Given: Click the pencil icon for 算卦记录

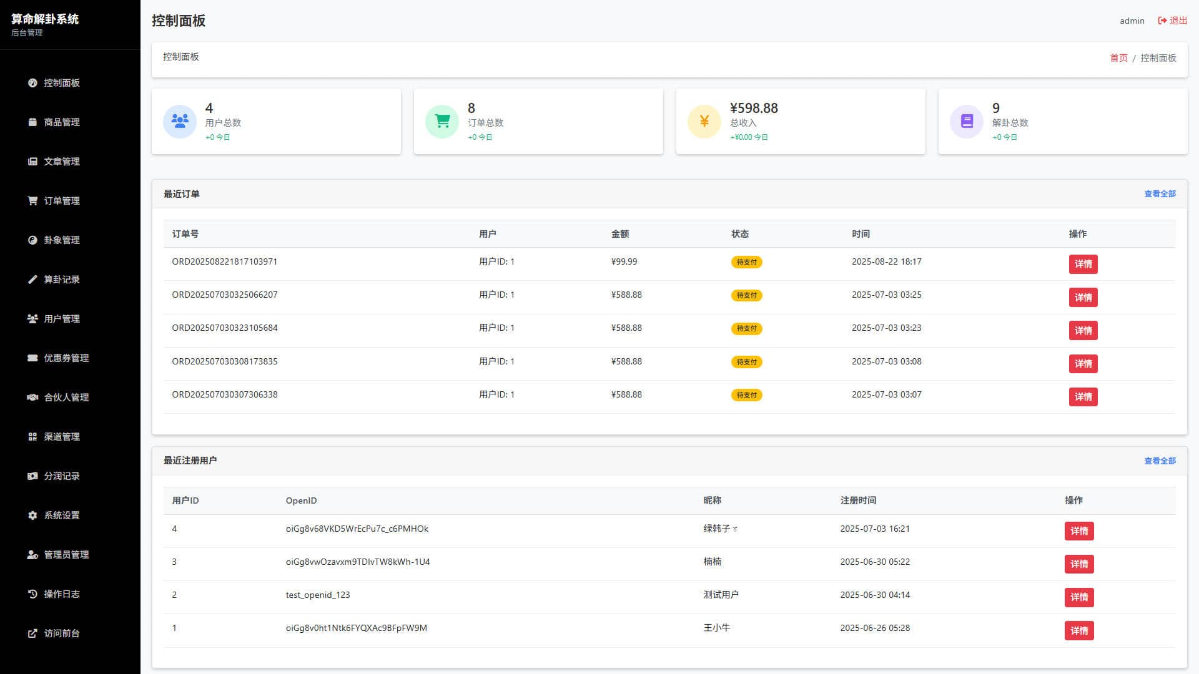Looking at the screenshot, I should (x=32, y=280).
